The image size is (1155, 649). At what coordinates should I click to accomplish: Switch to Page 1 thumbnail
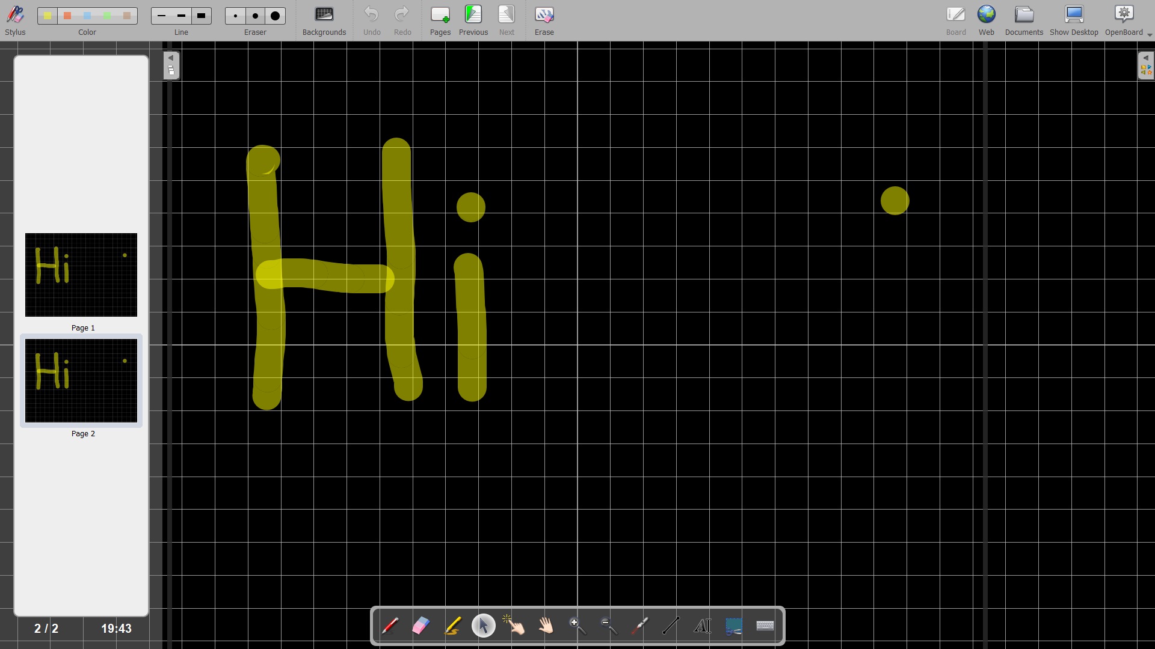[x=81, y=274]
